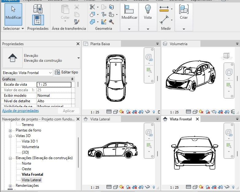240x192 pixels.
Task: Open visual style cube icon in Planta Baixa bar
Action: [115, 112]
